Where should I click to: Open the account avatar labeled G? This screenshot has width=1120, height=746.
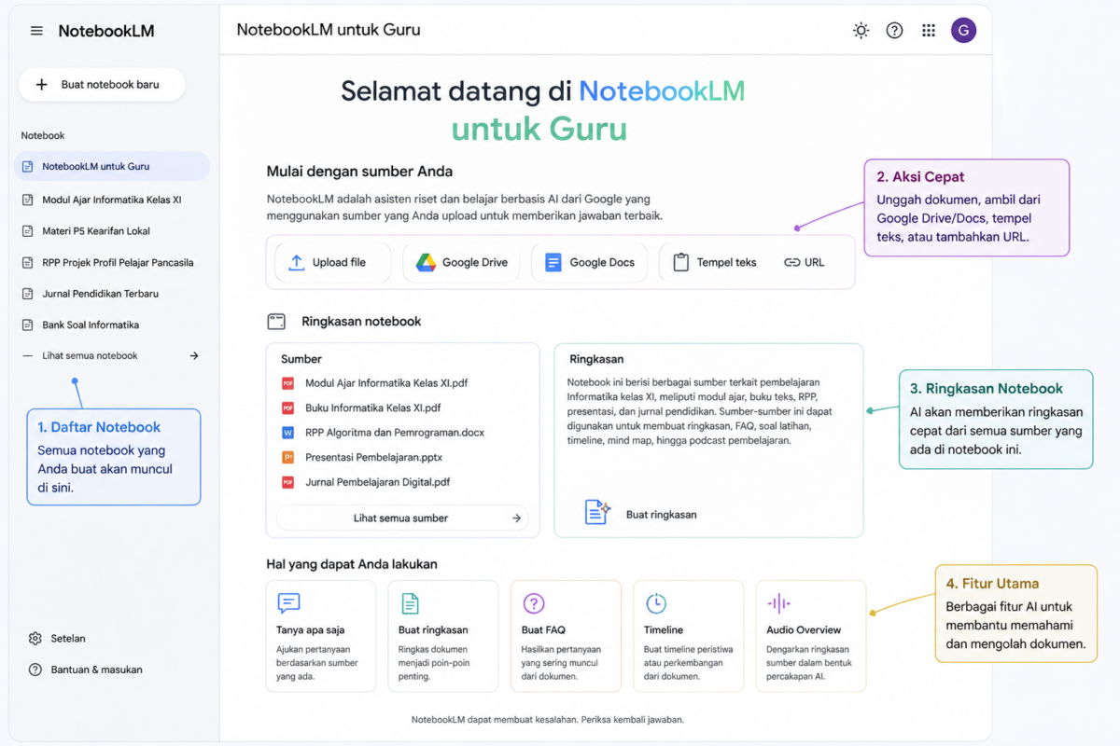pos(963,31)
